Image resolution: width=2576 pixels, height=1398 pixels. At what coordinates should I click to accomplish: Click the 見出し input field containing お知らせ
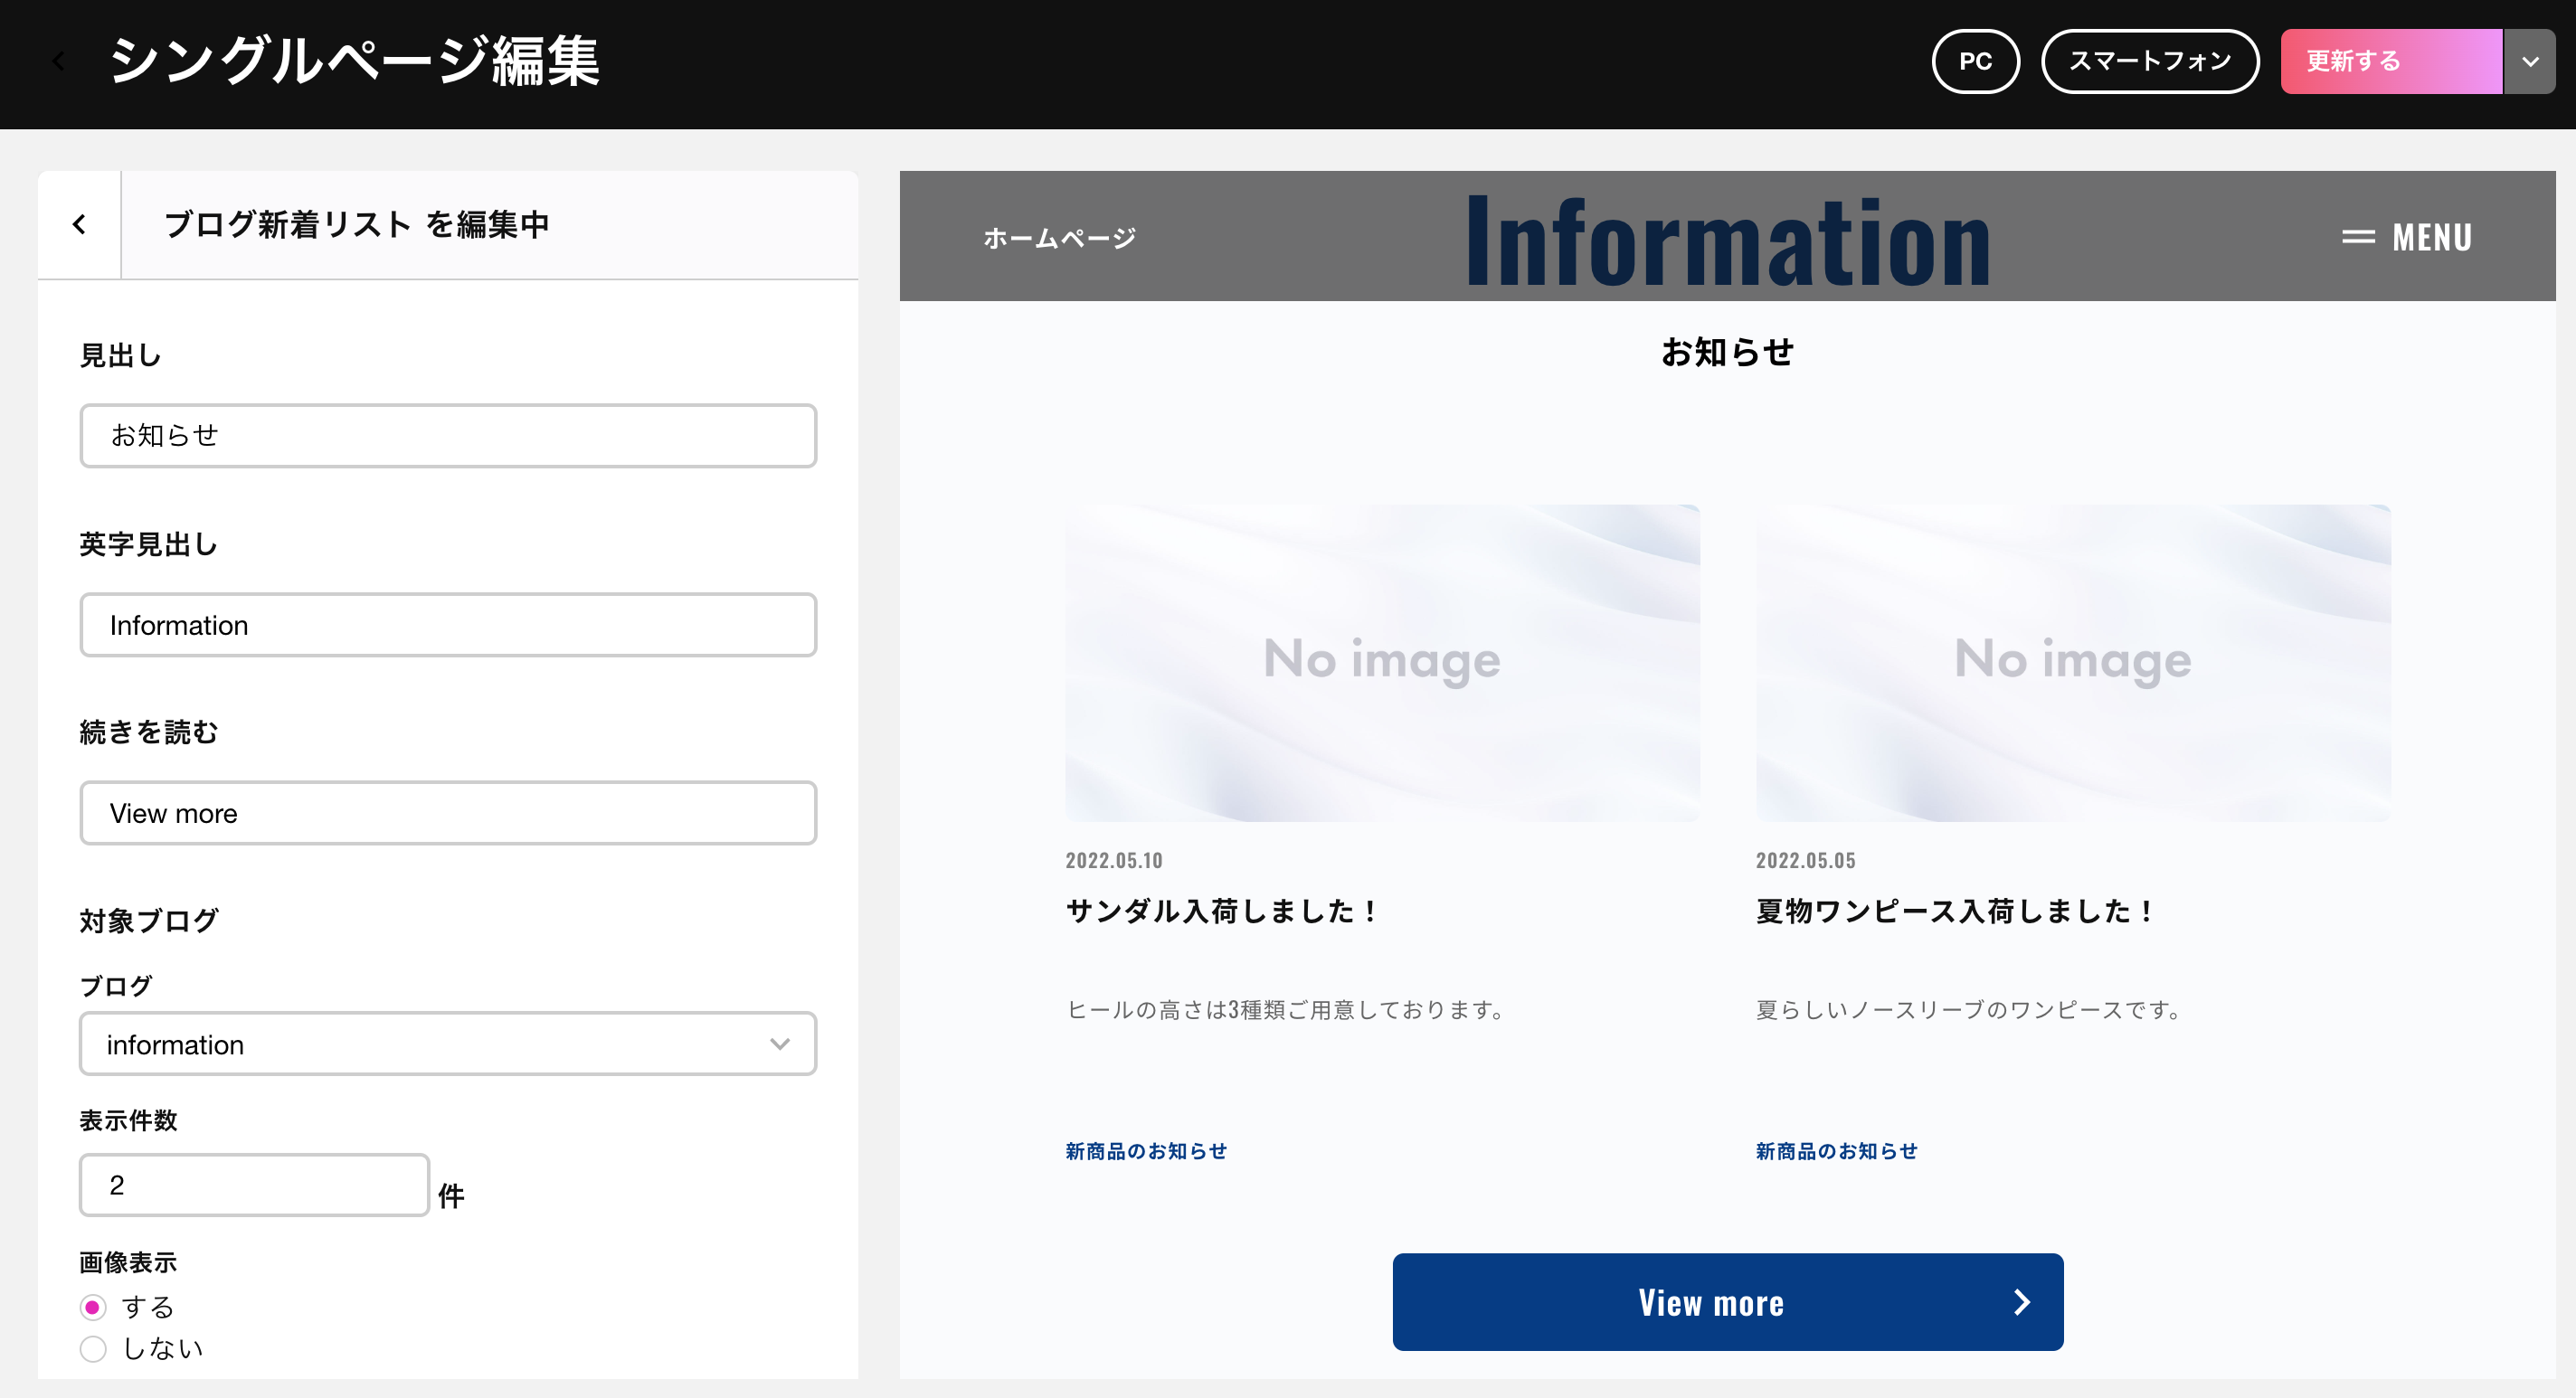pyautogui.click(x=448, y=436)
